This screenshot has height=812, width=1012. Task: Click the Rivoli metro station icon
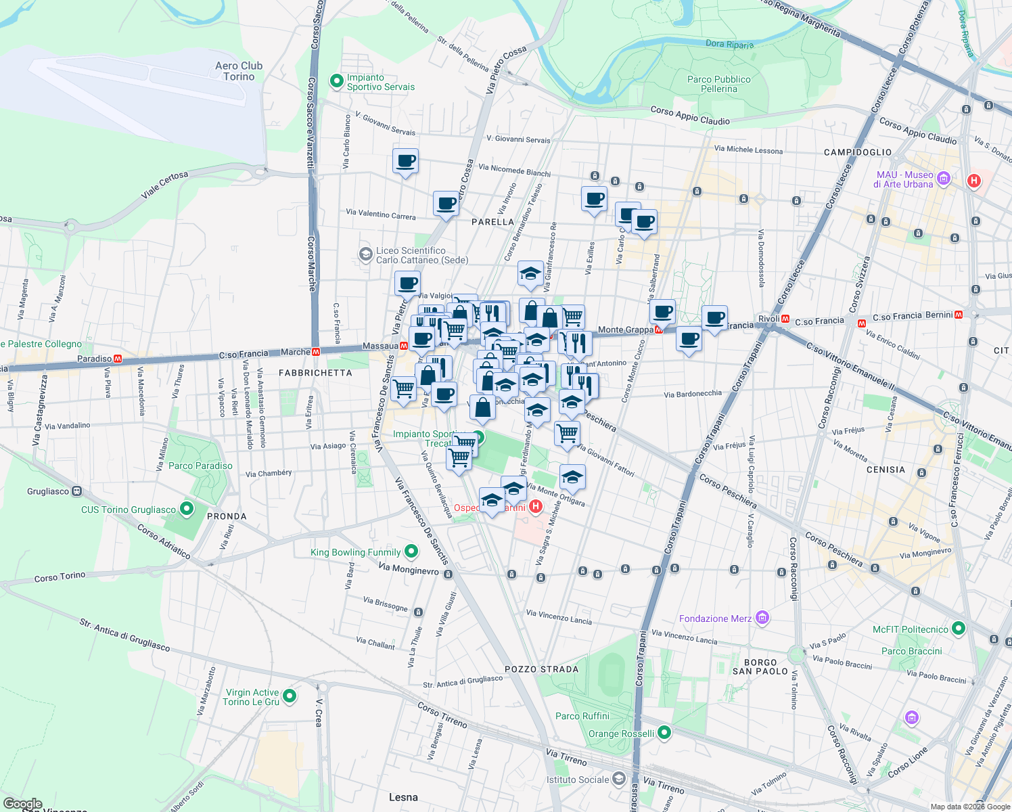785,318
